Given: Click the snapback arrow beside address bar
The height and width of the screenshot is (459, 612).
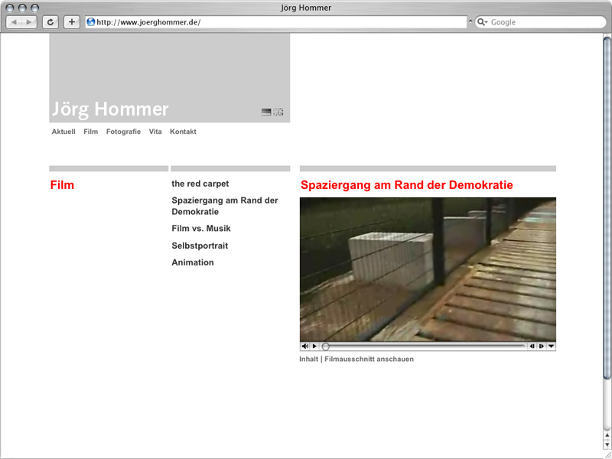Looking at the screenshot, I should point(470,21).
